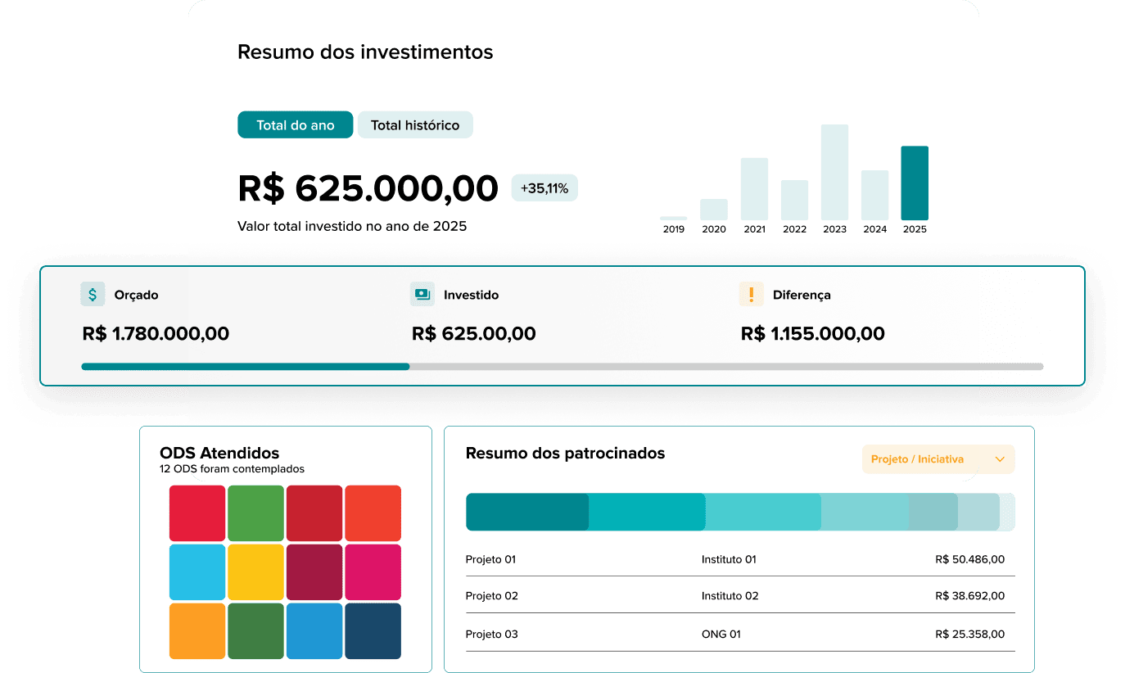Switch to the Total do ano tab
1125x673 pixels.
click(x=295, y=125)
